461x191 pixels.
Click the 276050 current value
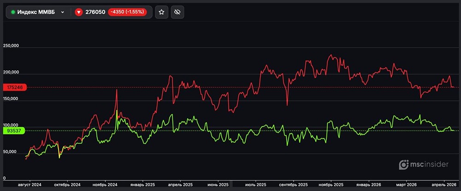tap(95, 12)
